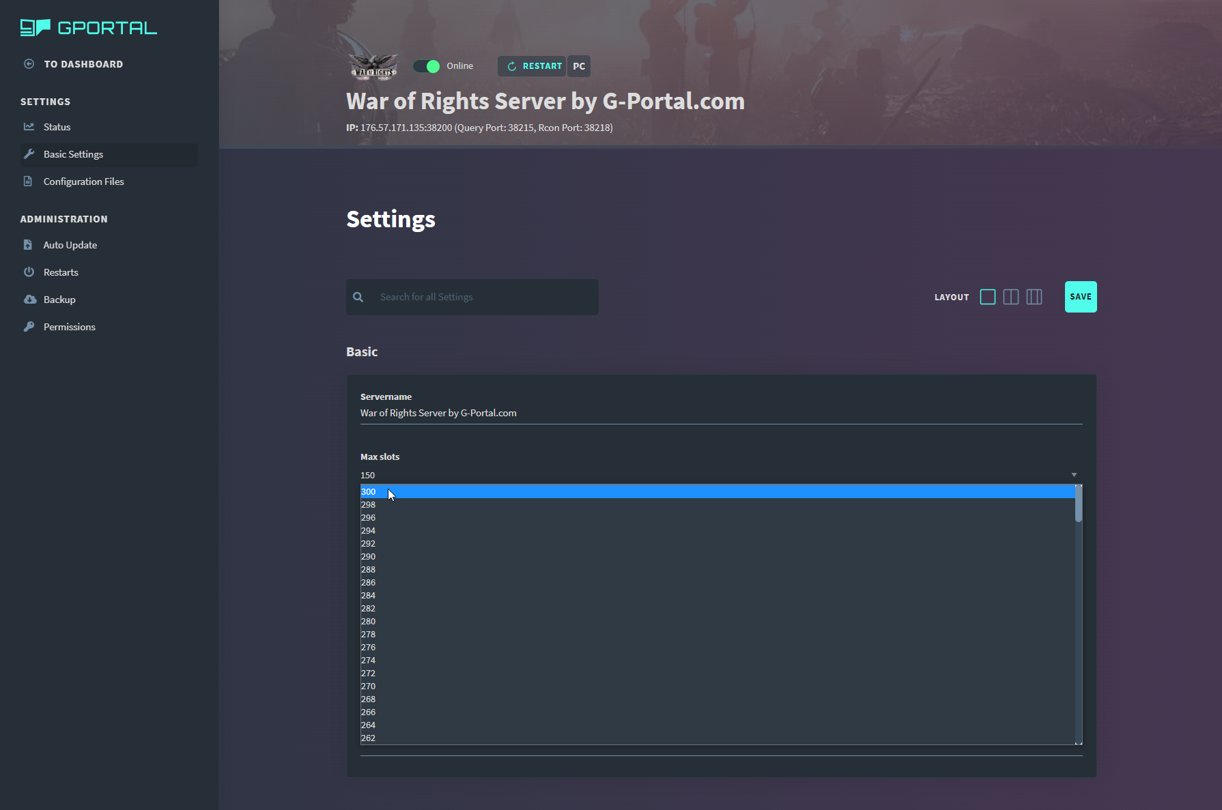The height and width of the screenshot is (810, 1222).
Task: Click the server IP address text
Action: [479, 128]
